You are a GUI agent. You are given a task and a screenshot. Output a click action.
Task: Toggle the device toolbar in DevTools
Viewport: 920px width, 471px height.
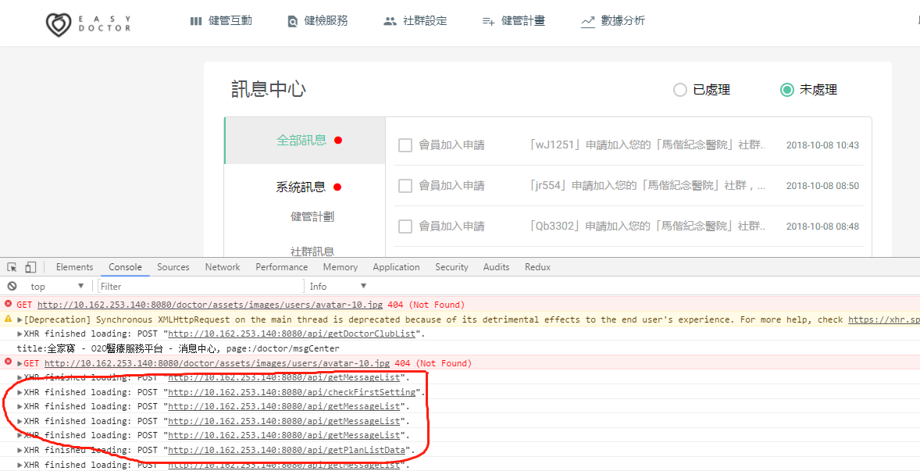[30, 266]
